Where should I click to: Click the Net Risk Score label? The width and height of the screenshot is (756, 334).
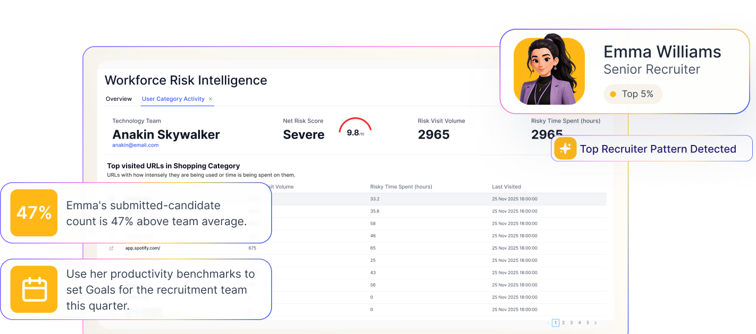[303, 121]
